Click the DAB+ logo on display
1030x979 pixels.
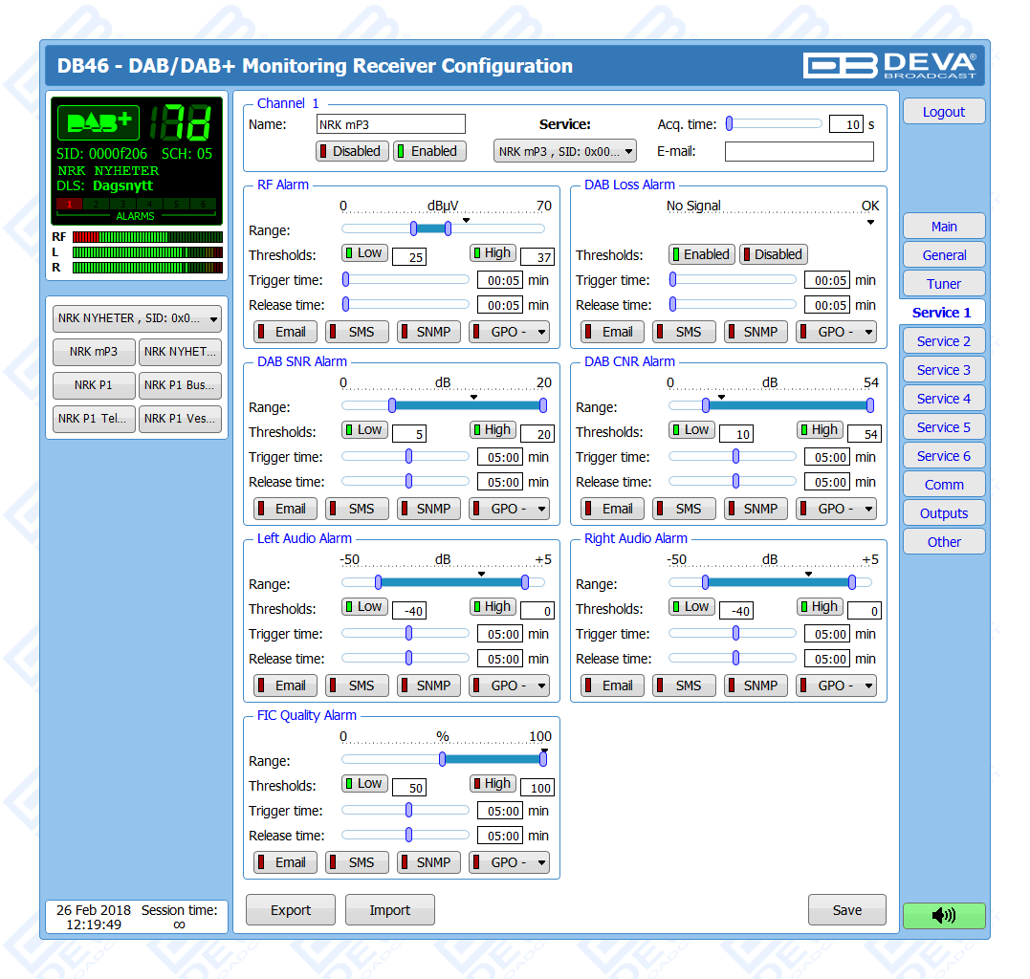[99, 123]
